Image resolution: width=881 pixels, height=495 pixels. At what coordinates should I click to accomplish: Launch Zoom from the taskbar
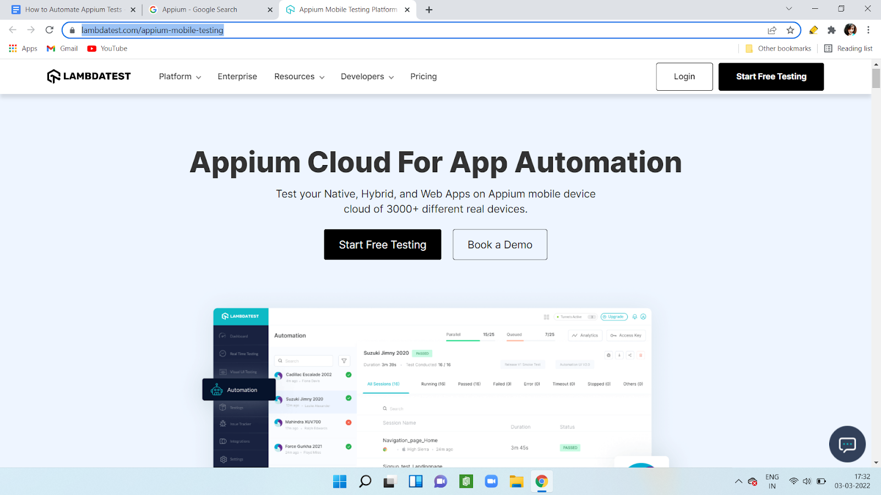click(491, 482)
